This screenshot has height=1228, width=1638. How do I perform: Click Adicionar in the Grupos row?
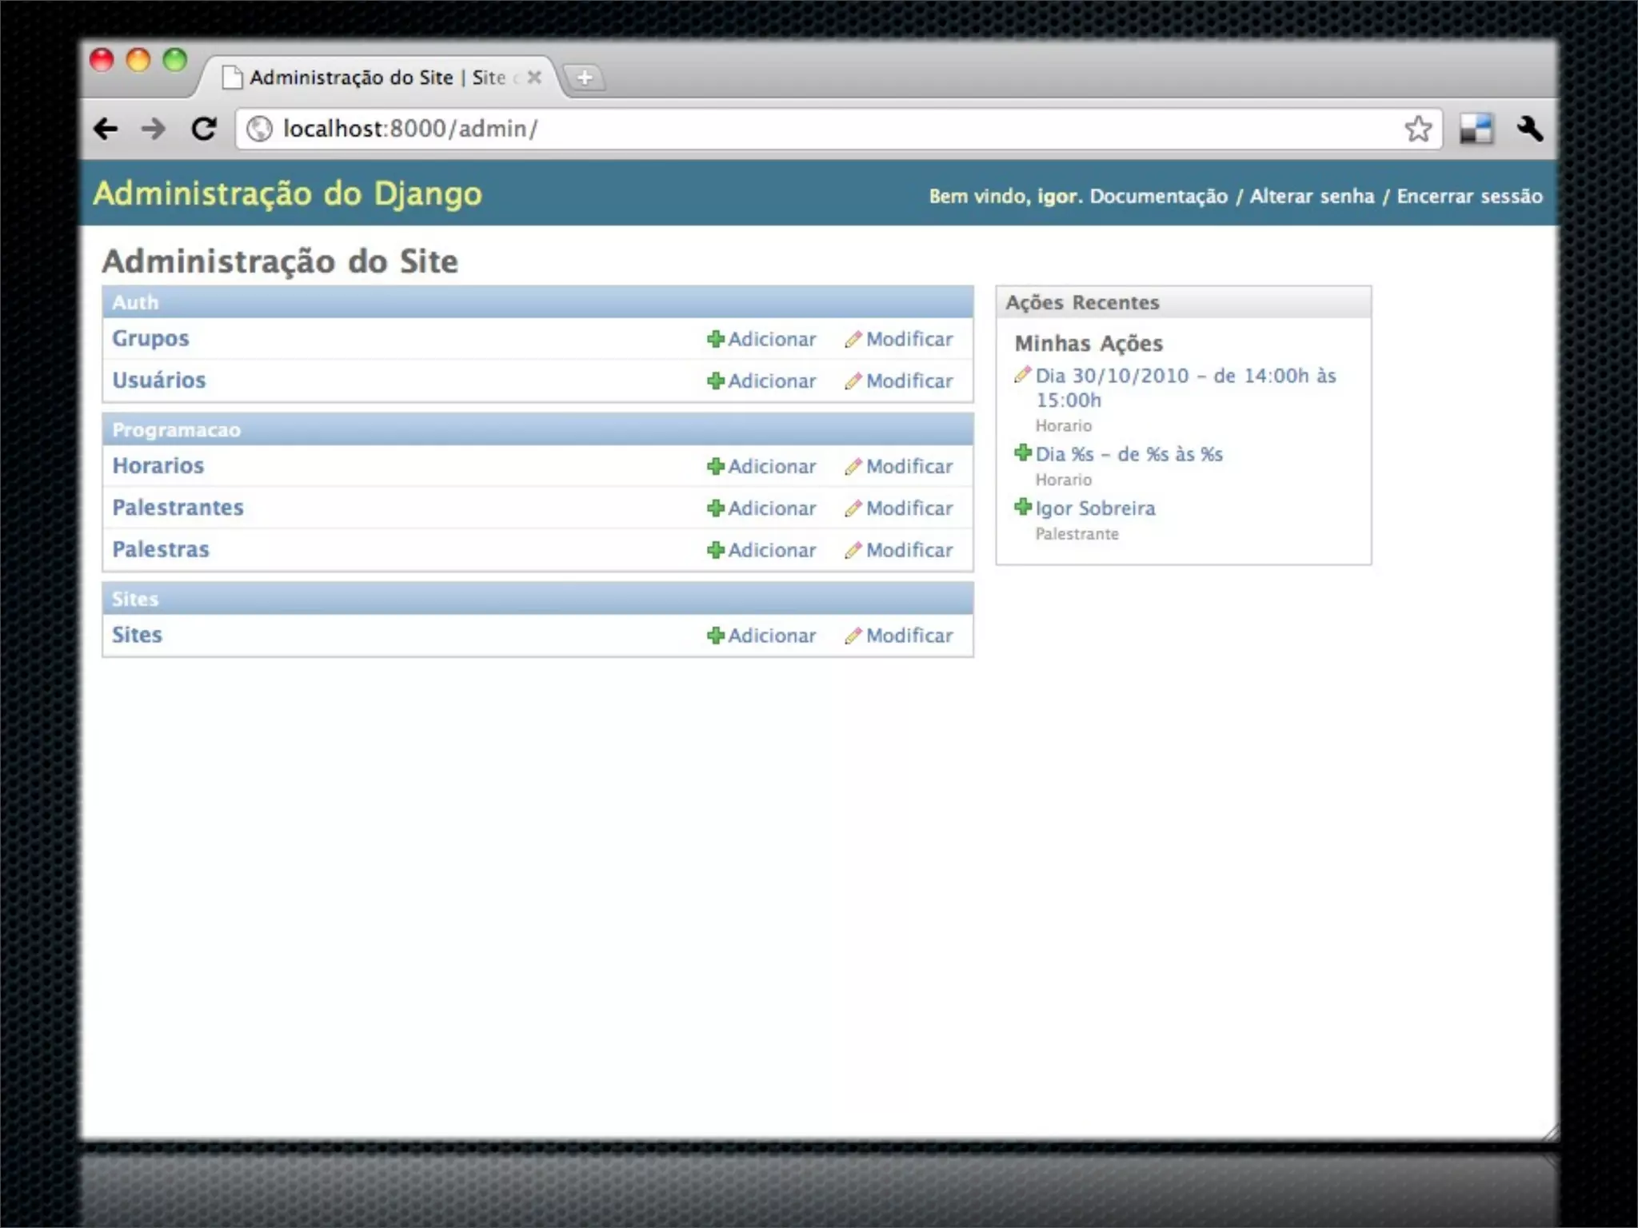(761, 339)
